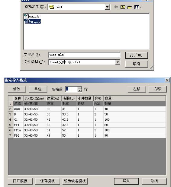Screen dimensions: 171x187
Task: Click 取消 in the open file dialog
Action: [137, 64]
